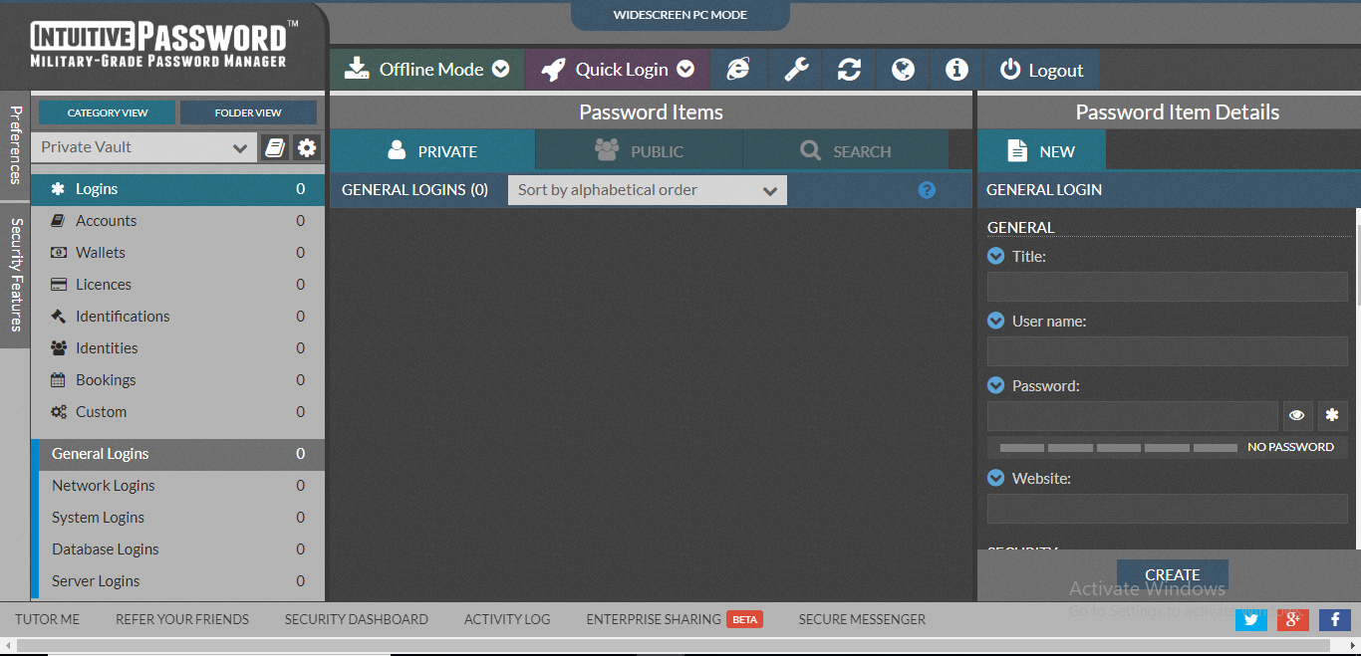Open the info circle icon
1361x656 pixels.
(x=956, y=70)
